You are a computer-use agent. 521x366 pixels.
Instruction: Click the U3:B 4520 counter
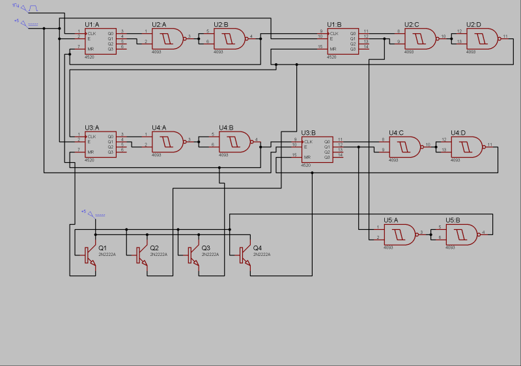[x=317, y=149]
